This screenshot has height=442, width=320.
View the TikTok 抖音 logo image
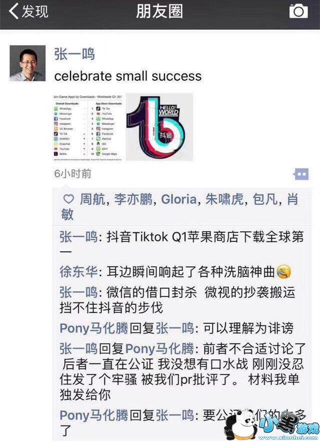[159, 127]
